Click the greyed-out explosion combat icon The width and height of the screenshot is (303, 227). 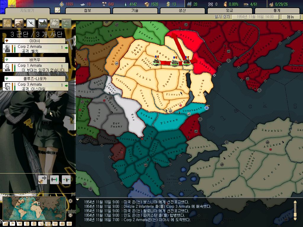(54, 23)
